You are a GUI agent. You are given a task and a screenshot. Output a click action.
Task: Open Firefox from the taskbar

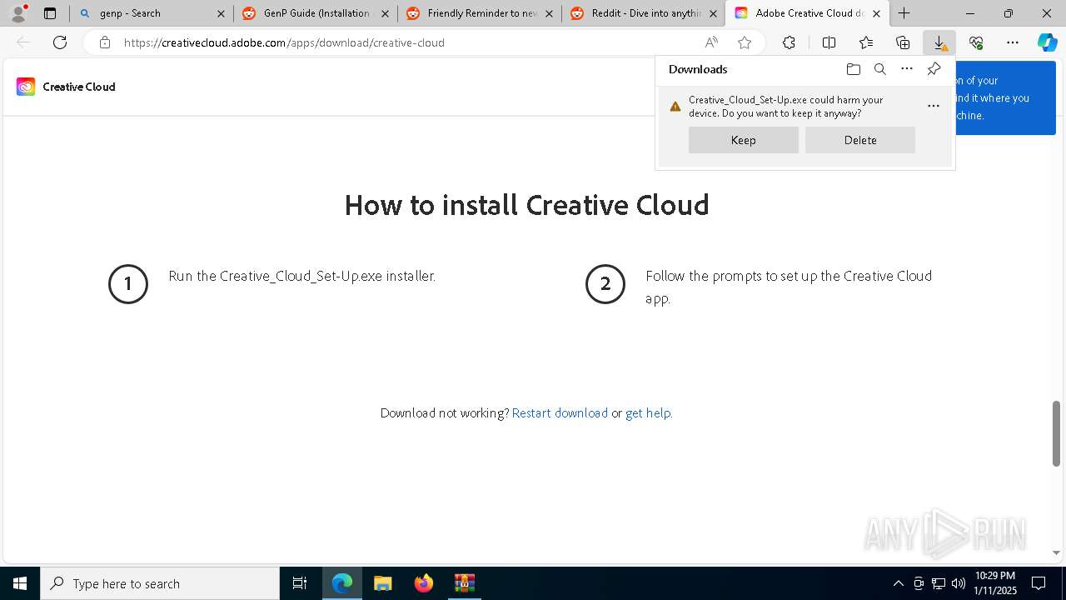423,583
